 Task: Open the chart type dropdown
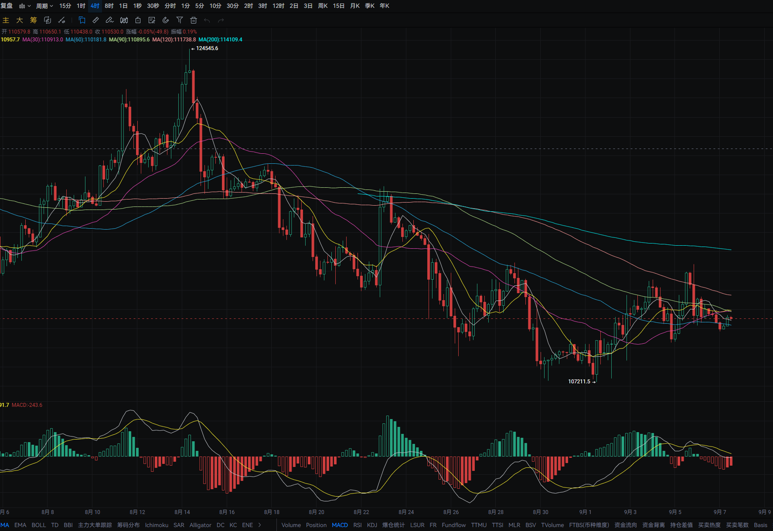click(25, 6)
